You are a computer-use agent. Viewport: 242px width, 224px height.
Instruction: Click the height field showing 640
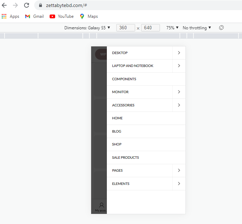151,28
